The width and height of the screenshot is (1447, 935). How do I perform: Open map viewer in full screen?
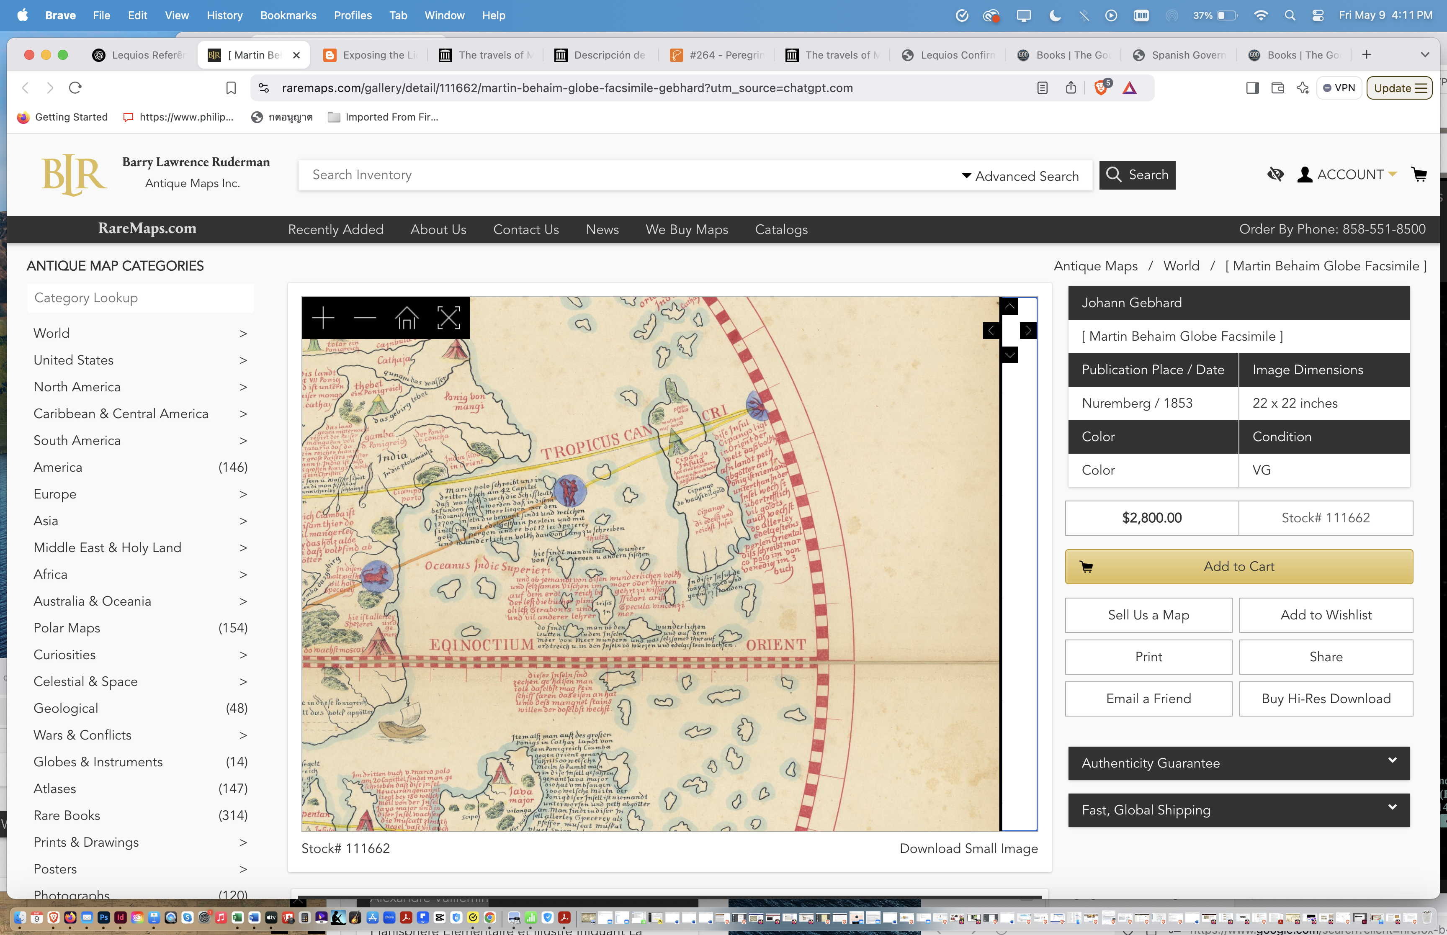(449, 318)
